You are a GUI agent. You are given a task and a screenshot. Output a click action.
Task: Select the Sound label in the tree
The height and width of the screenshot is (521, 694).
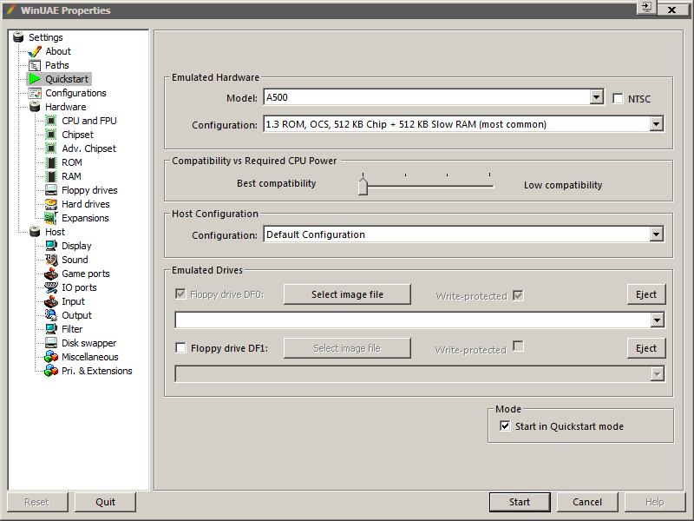click(x=75, y=260)
